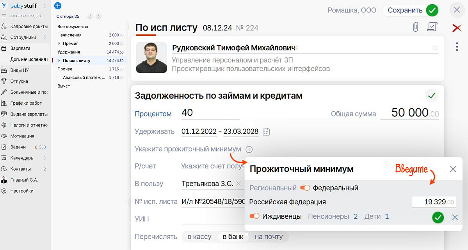This screenshot has height=250, width=468.
Task: Click info icon next to прожиточный минимум
Action: click(249, 149)
